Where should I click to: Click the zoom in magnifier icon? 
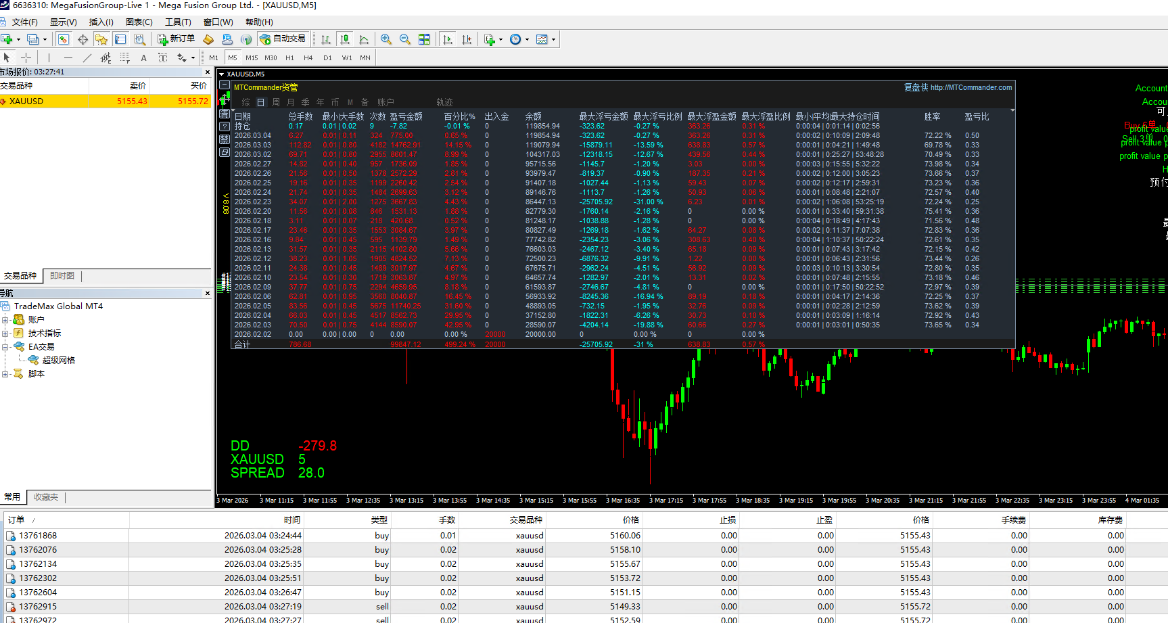tap(386, 39)
